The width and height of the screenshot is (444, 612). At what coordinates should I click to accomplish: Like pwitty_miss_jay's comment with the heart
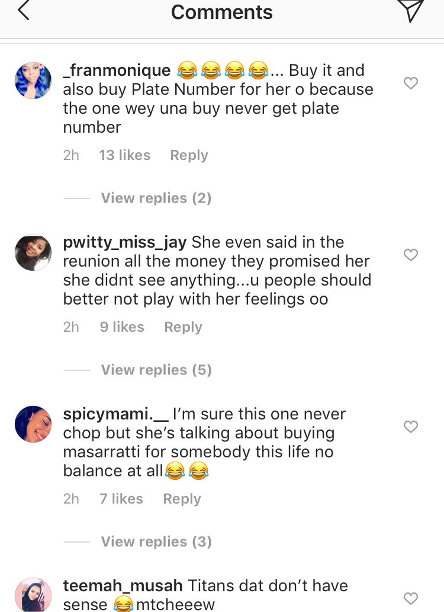[x=410, y=255]
